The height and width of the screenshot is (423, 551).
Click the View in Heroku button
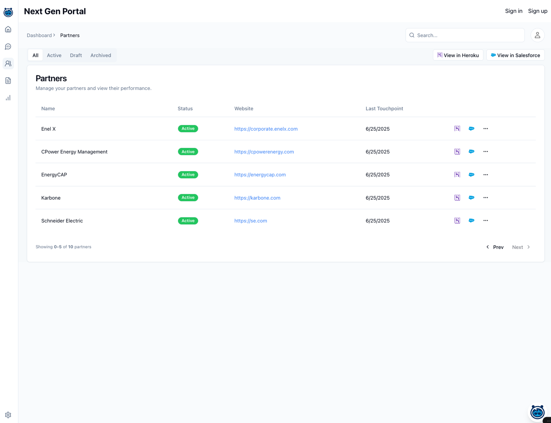click(x=458, y=55)
